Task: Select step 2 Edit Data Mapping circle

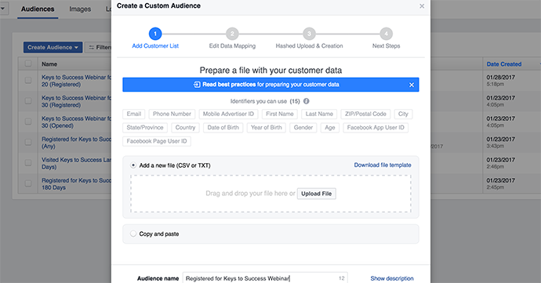Action: tap(232, 34)
